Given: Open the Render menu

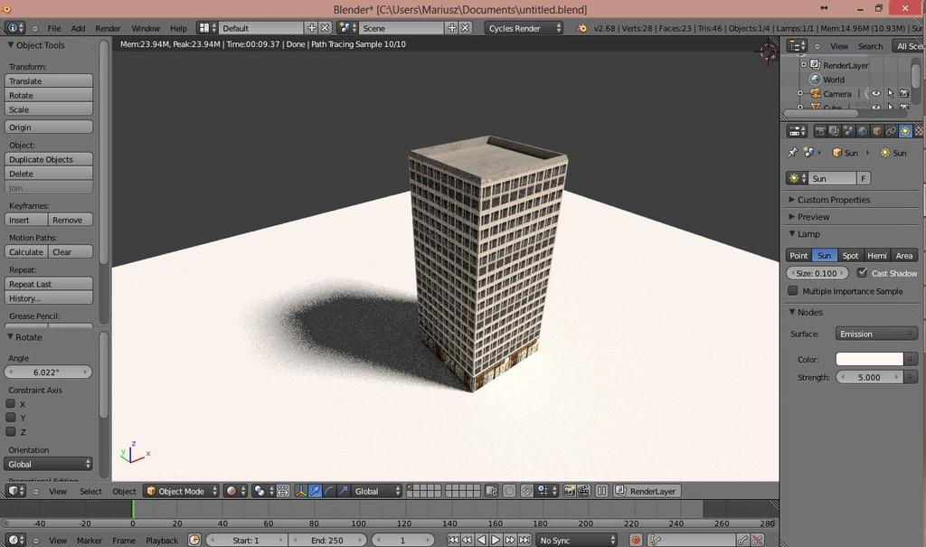Looking at the screenshot, I should coord(109,28).
